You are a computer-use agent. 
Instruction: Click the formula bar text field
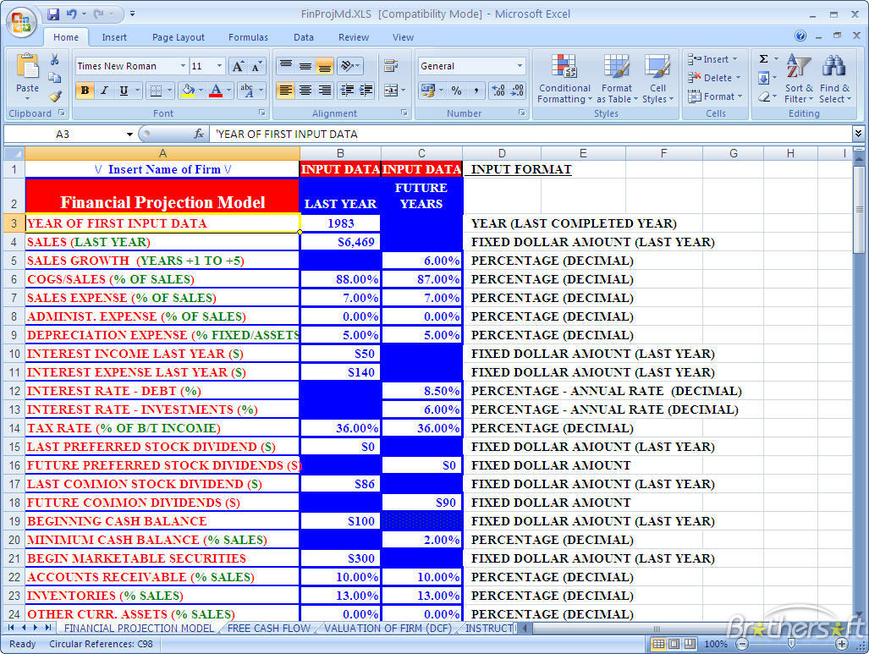525,134
